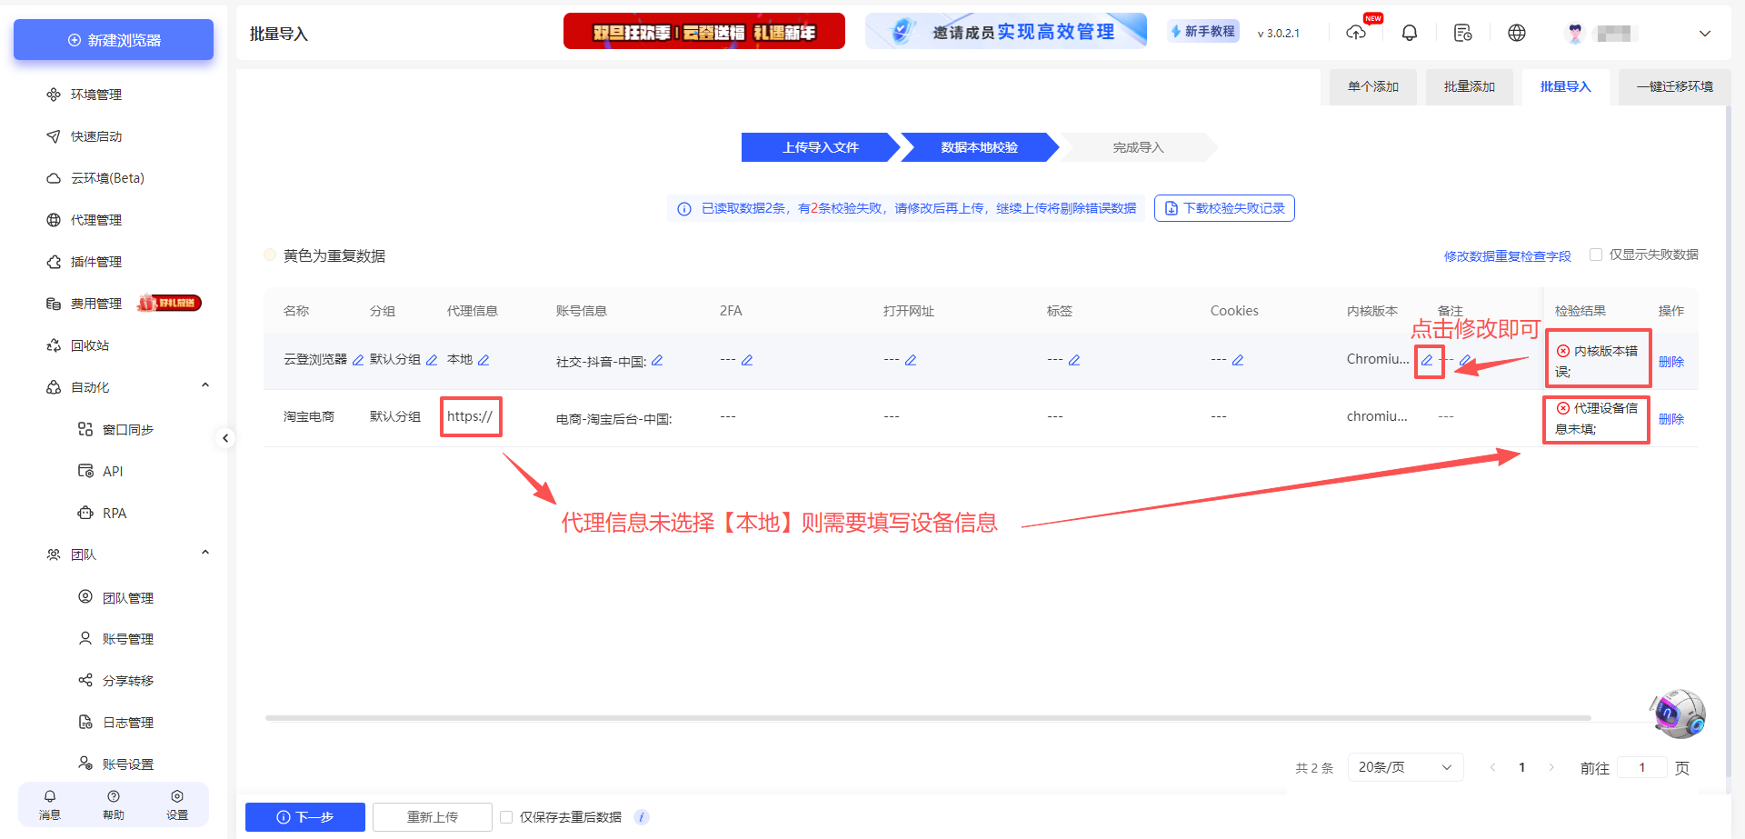The width and height of the screenshot is (1745, 839).
Task: 点击下载校验失败记录按钮
Action: [x=1224, y=207]
